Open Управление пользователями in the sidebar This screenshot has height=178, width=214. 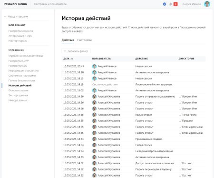(26, 56)
